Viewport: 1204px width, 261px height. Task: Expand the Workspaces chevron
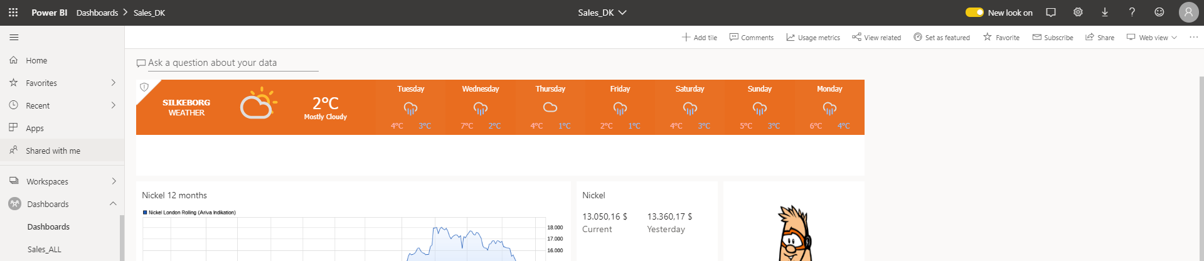pyautogui.click(x=114, y=181)
